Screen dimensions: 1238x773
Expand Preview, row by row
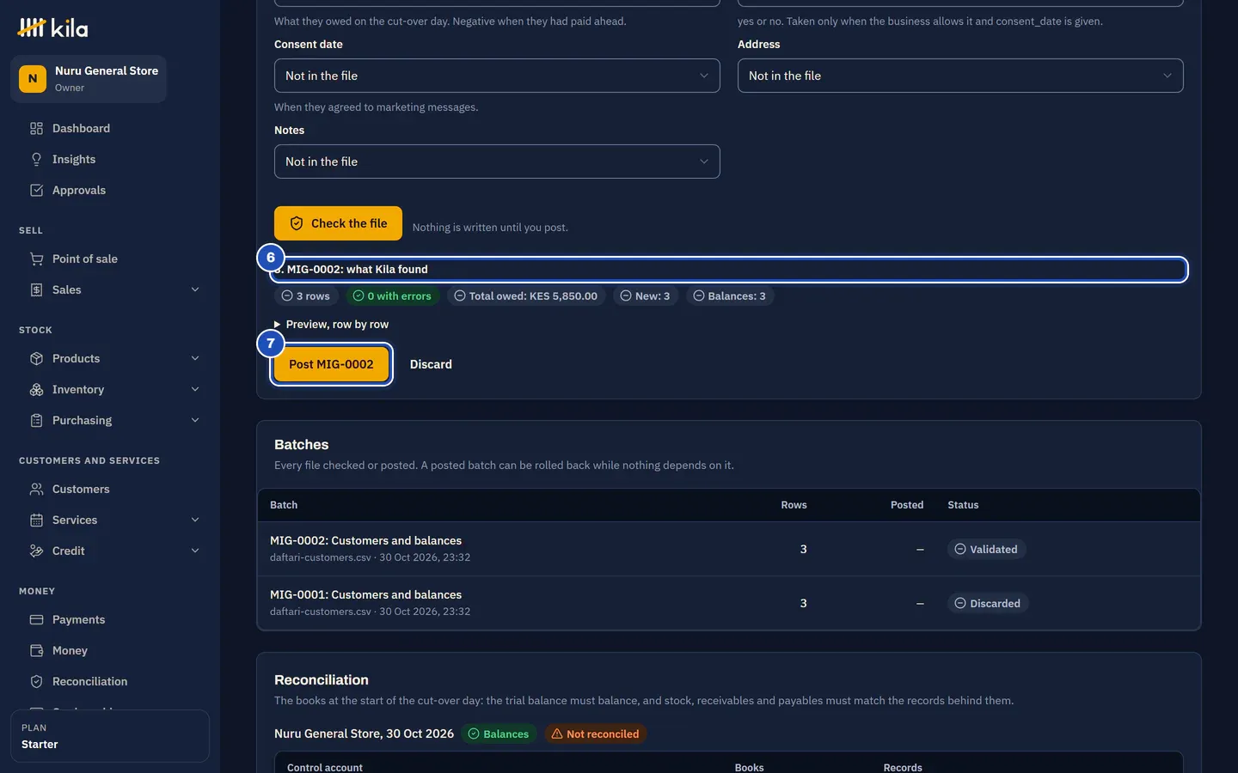(x=331, y=324)
